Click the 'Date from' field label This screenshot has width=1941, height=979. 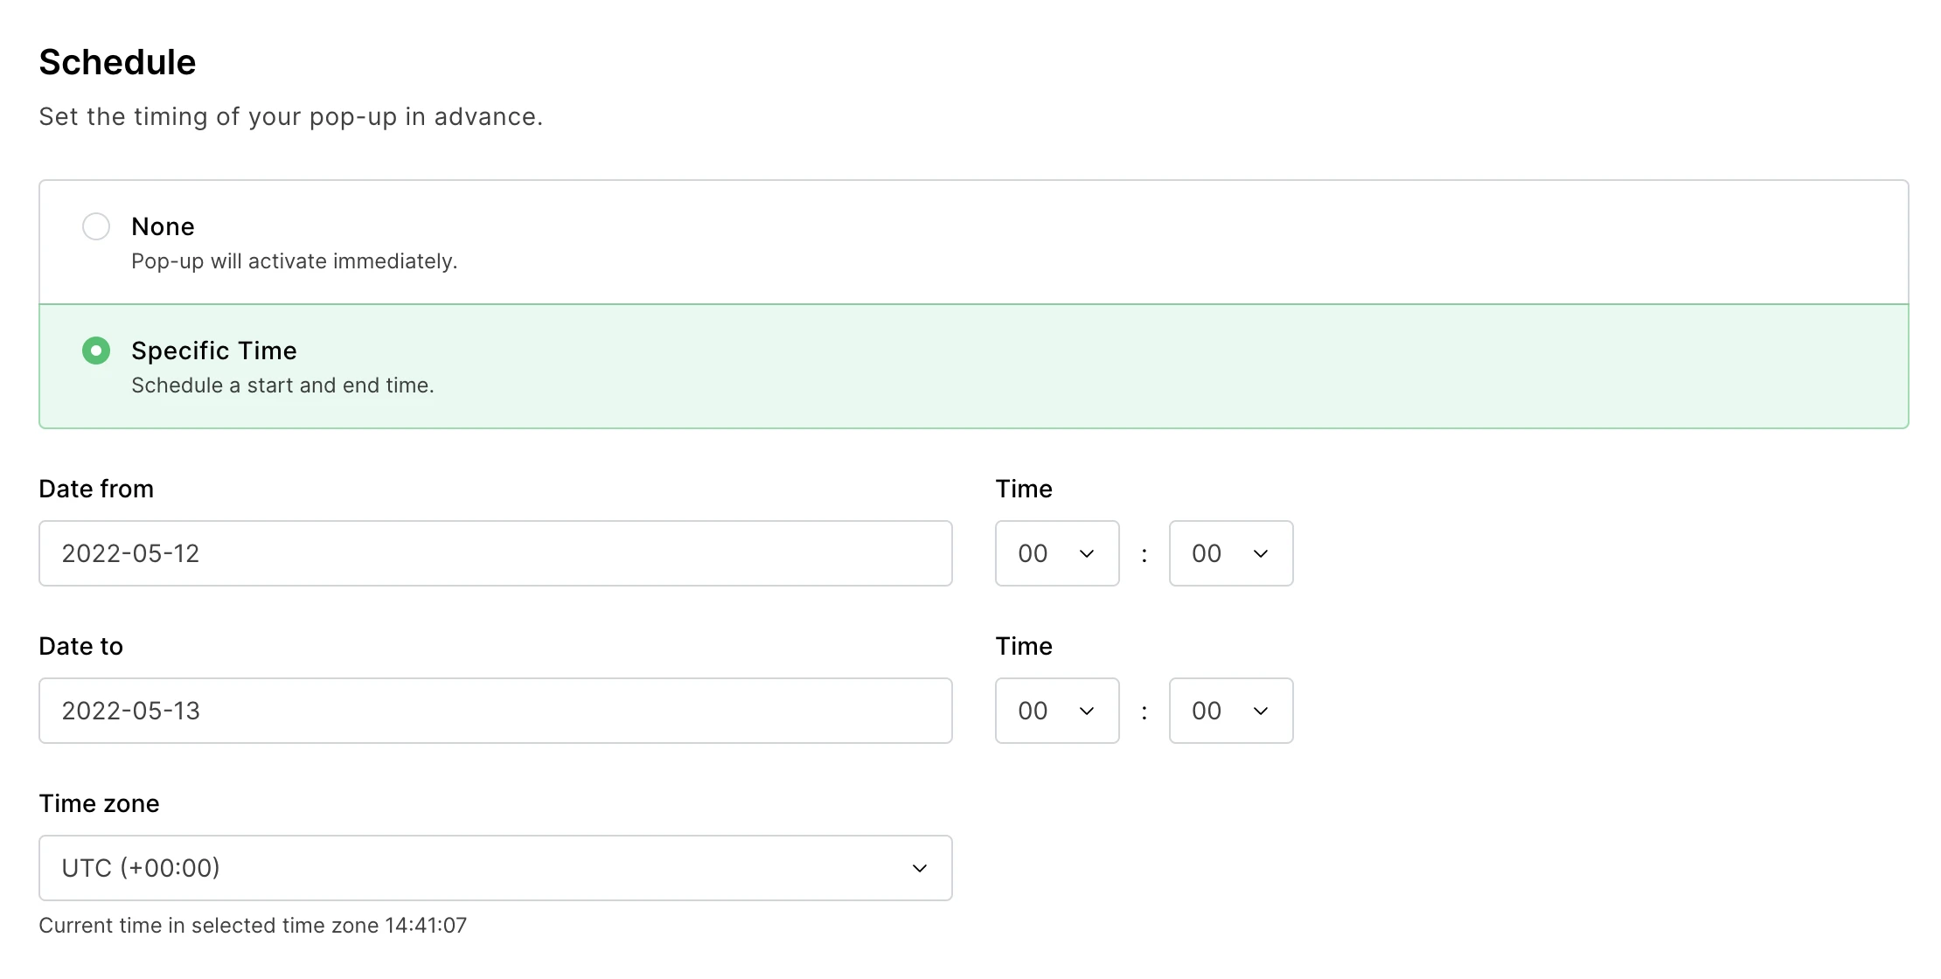pyautogui.click(x=96, y=489)
